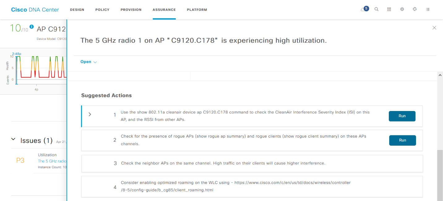443x201 pixels.
Task: Click the info icon beside health score
Action: (x=32, y=27)
